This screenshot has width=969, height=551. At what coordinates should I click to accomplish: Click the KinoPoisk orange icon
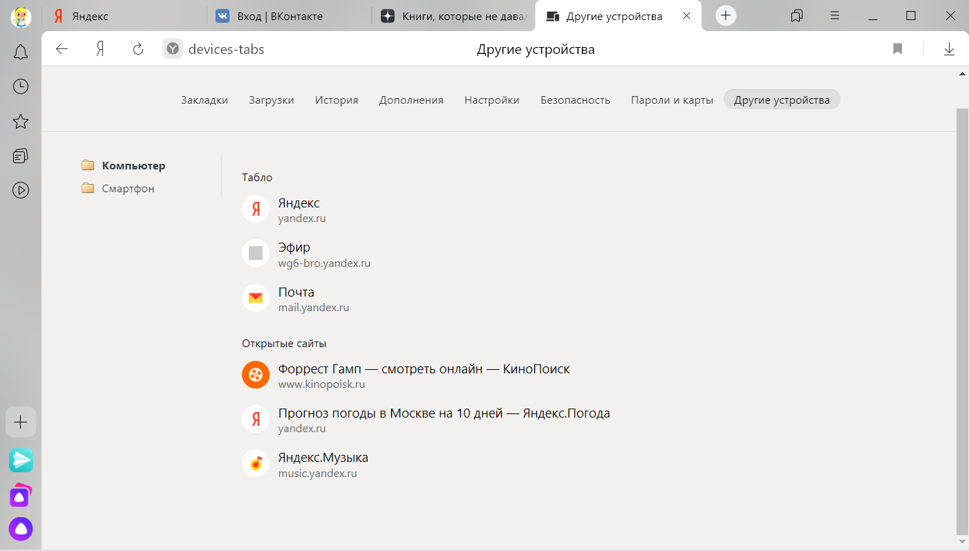coord(256,375)
